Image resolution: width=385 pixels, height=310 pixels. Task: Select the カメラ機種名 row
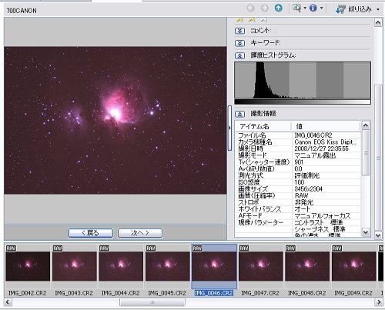point(298,142)
